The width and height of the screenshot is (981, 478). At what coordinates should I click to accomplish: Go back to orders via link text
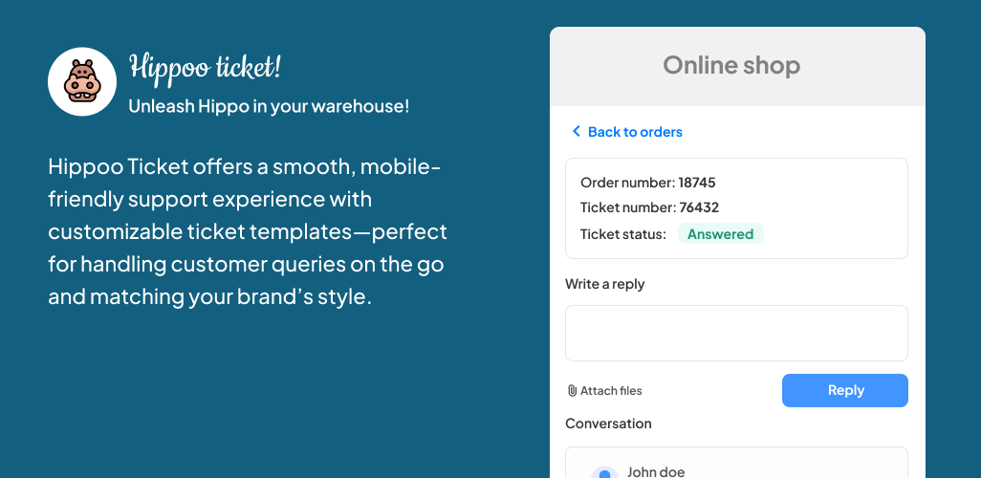(x=635, y=132)
